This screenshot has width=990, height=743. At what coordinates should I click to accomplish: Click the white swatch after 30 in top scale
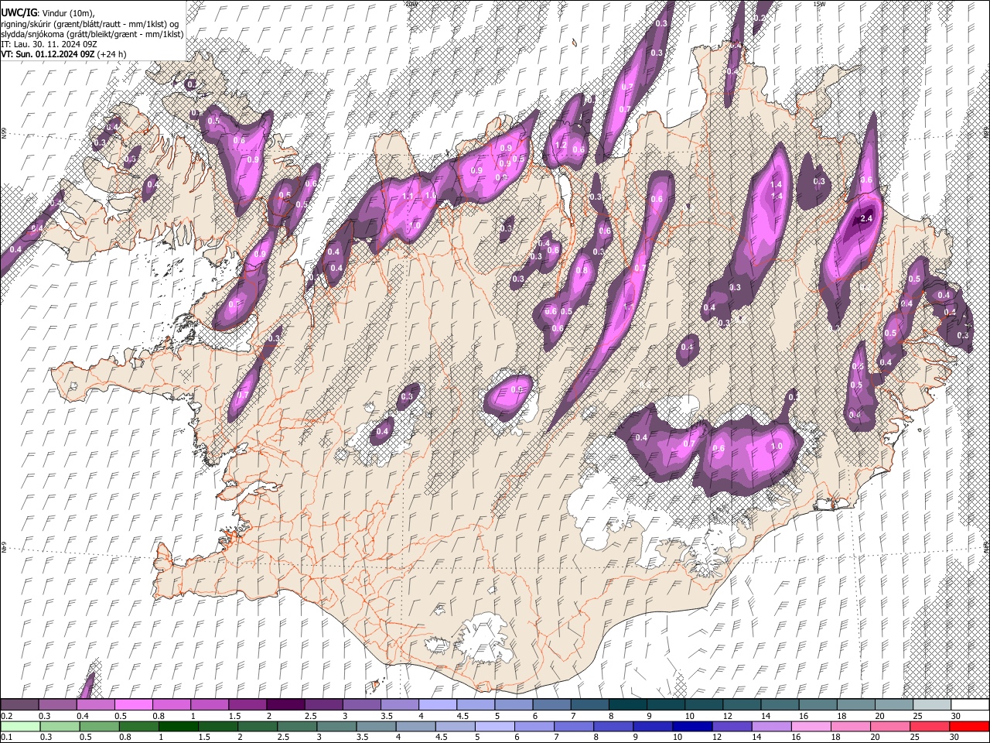(x=970, y=705)
